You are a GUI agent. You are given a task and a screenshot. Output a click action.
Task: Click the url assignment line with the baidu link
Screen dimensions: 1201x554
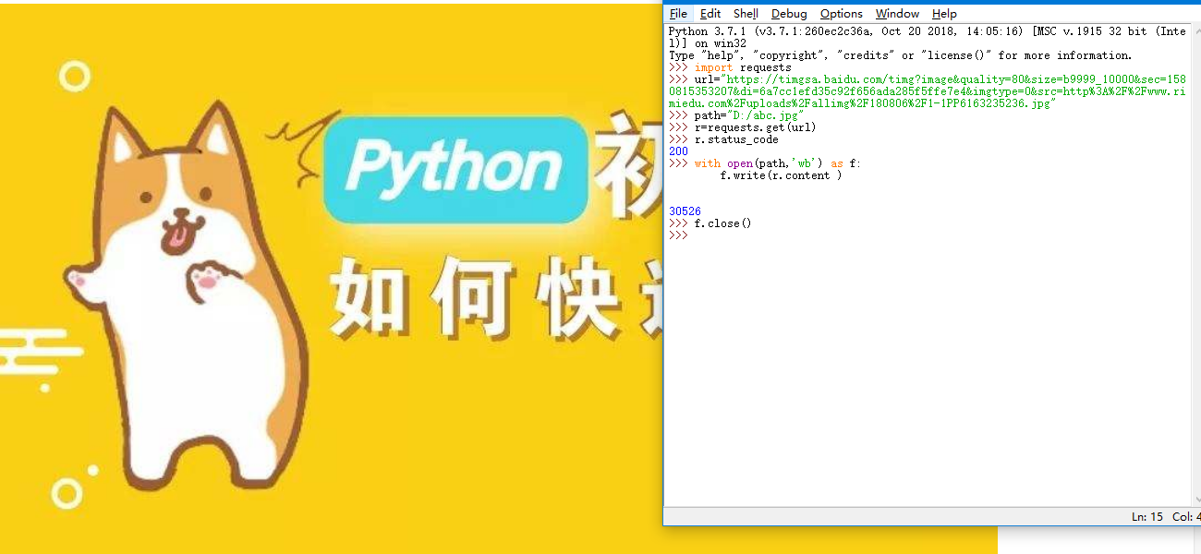(x=927, y=91)
